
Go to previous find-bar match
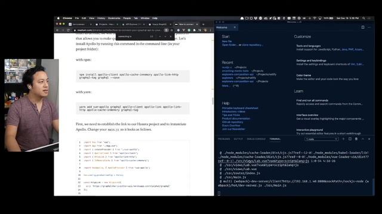coord(160,36)
